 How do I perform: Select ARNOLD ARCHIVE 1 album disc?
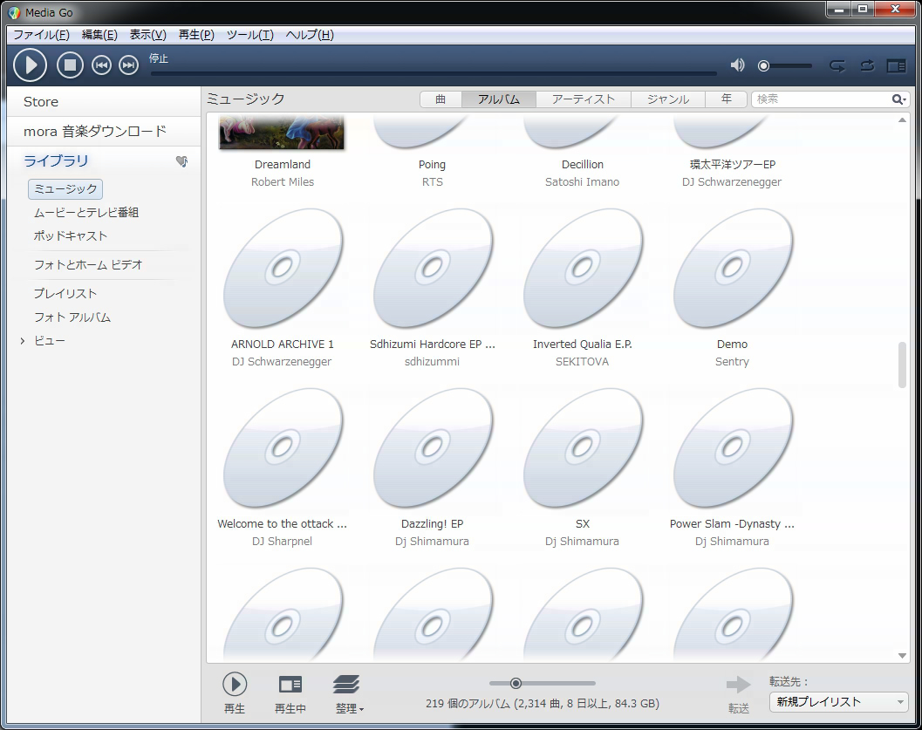(x=283, y=268)
